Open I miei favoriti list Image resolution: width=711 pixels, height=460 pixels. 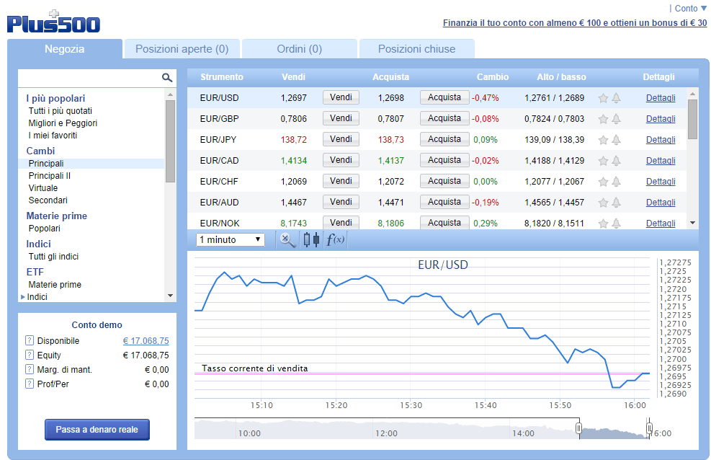[x=53, y=135]
